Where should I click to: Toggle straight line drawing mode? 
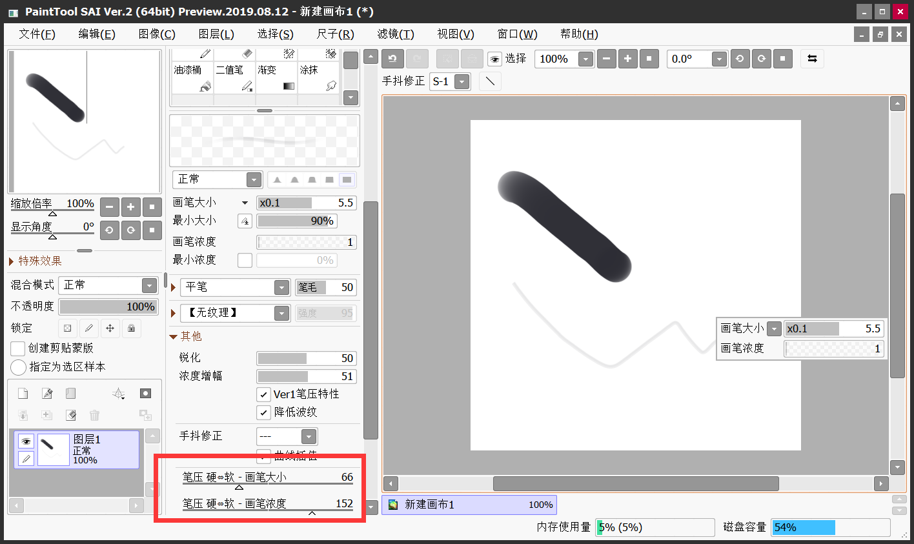click(490, 81)
